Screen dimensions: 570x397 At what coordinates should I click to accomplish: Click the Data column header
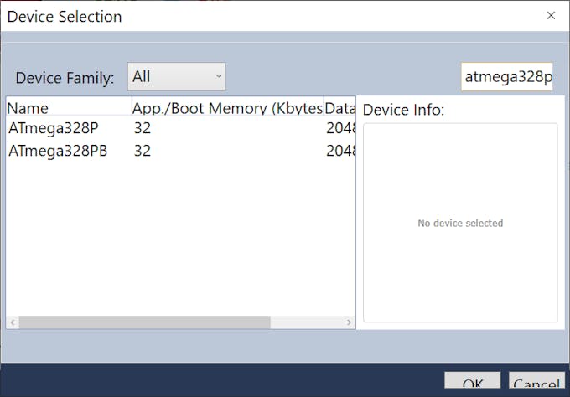pos(339,108)
